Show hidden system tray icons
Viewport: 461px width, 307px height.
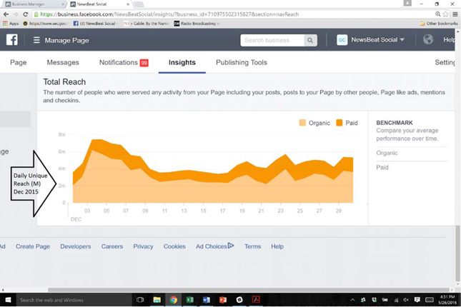352,300
